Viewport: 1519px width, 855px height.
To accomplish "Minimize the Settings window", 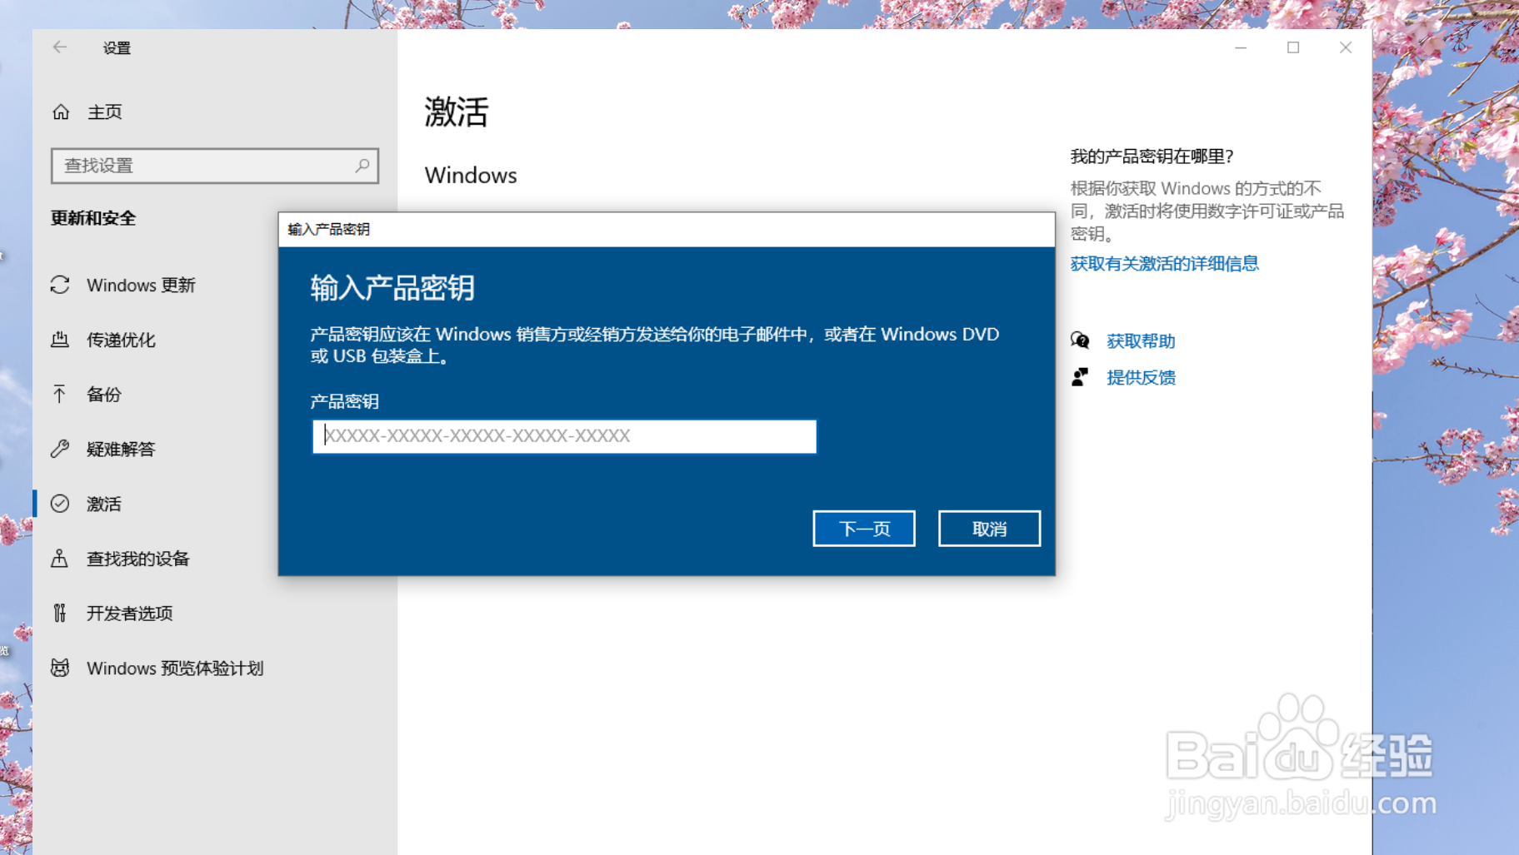I will [1241, 47].
